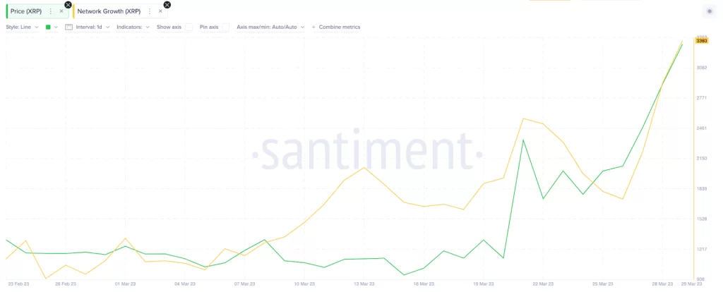Click the 1528 axis value
723x292 pixels.
point(702,219)
